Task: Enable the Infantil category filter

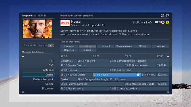Action: tap(106, 46)
